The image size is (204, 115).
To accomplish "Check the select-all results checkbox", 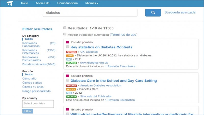I will tap(65, 28).
